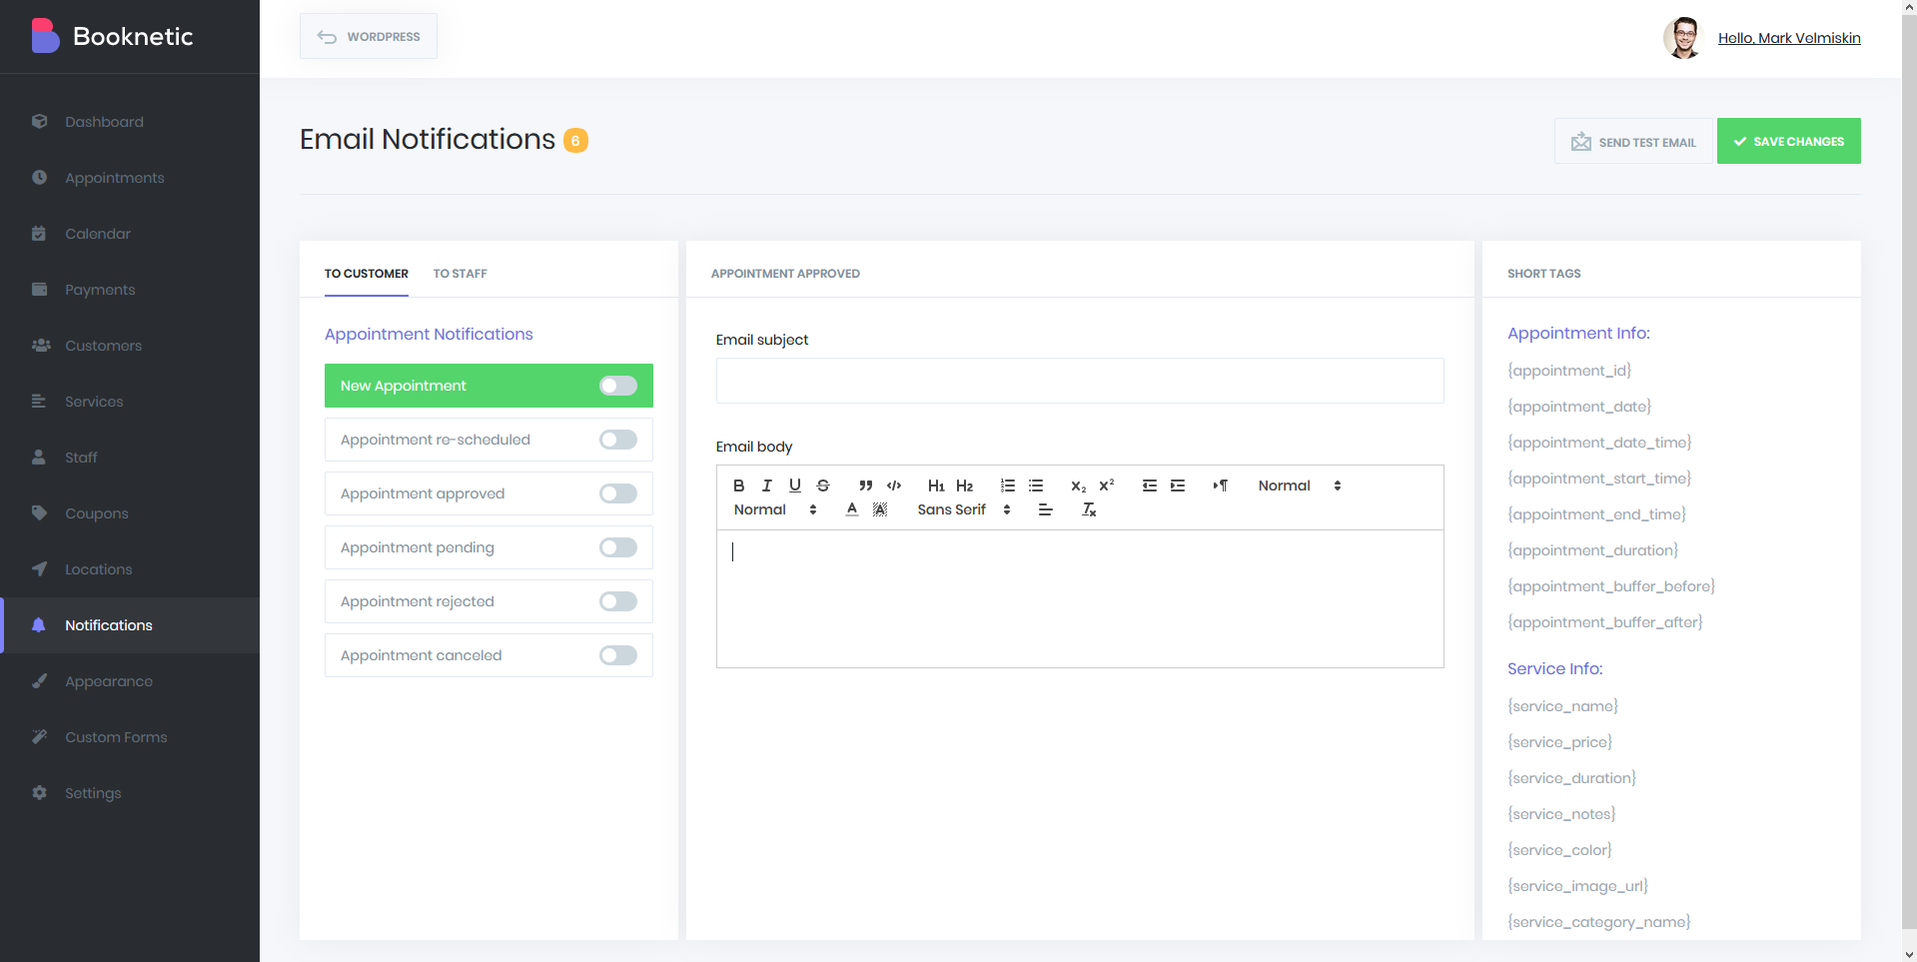Open the Hello, Mark Velmiskin profile link
This screenshot has width=1917, height=962.
[1789, 38]
